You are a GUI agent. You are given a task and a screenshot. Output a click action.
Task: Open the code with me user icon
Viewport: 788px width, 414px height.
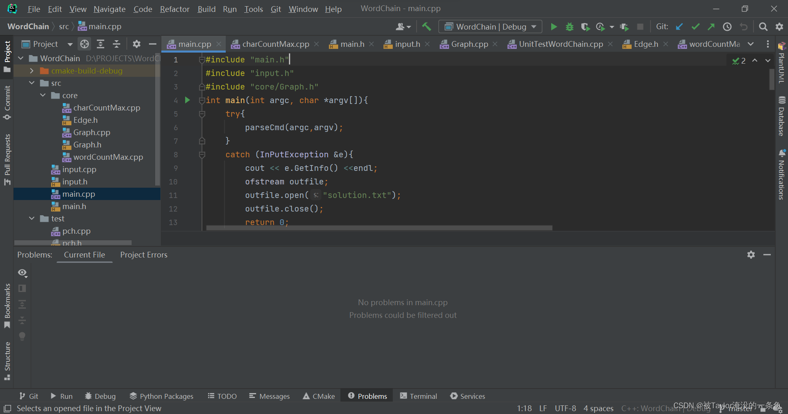click(x=403, y=27)
